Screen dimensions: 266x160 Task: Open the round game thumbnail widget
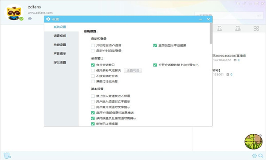(x=254, y=141)
